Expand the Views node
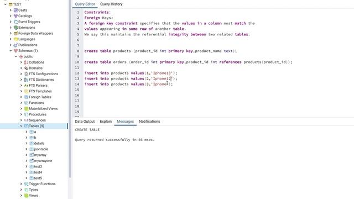354x199 pixels. 21,196
